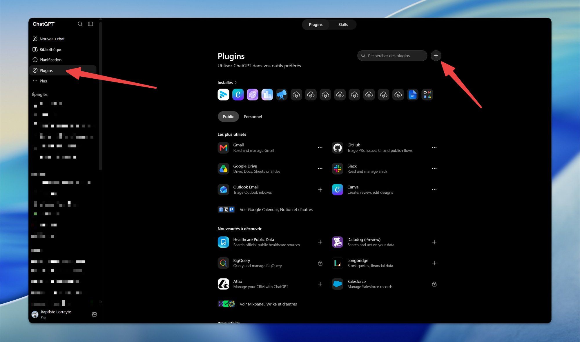Open the installed blue document plugin

(412, 95)
